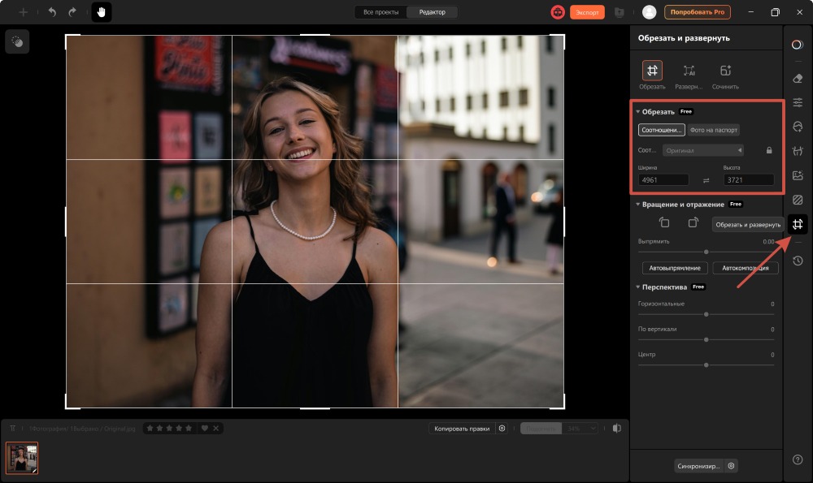
Task: Swap width and height values
Action: [x=706, y=180]
